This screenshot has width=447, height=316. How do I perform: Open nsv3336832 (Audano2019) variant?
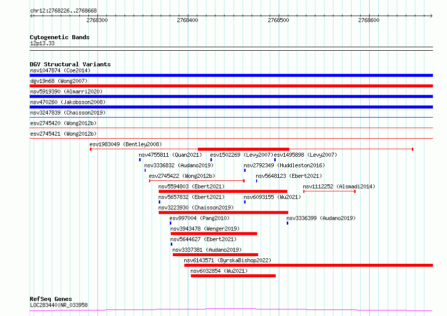point(179,165)
